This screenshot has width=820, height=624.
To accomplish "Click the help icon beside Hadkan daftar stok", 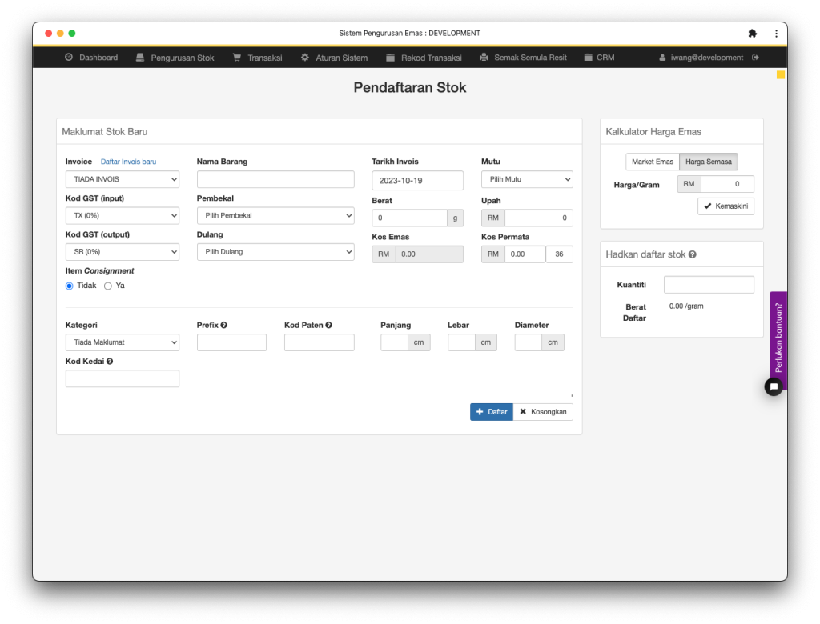I will (693, 254).
